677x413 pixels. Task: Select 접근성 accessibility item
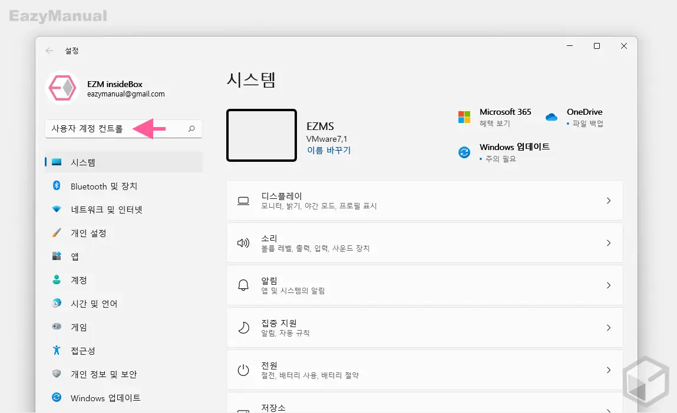tap(82, 351)
